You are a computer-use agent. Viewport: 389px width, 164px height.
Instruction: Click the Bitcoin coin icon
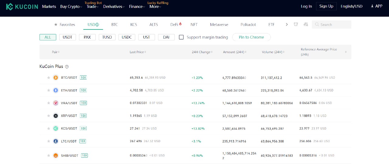tap(56, 78)
